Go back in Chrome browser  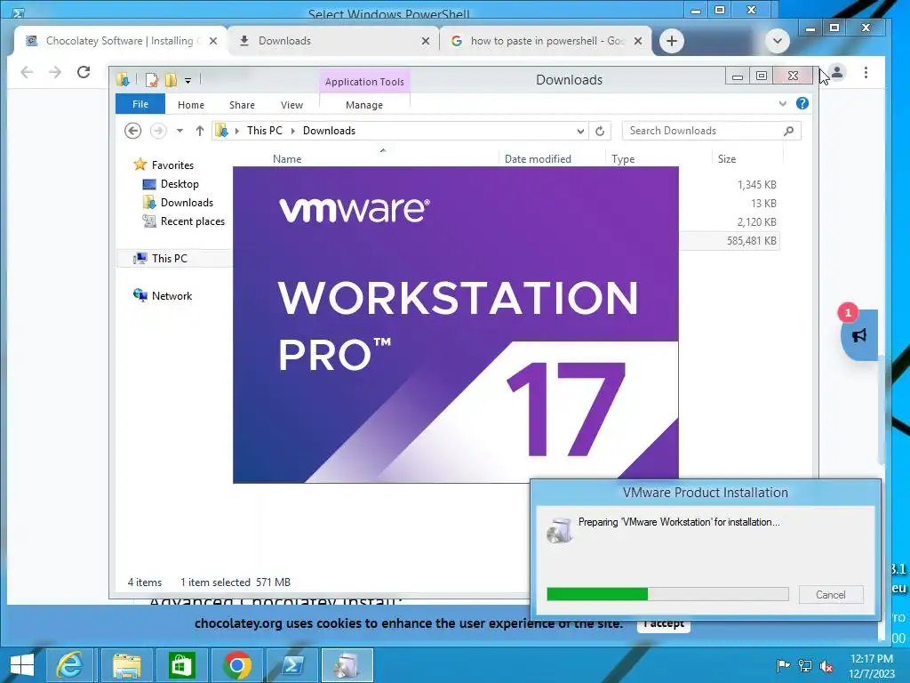pos(27,72)
